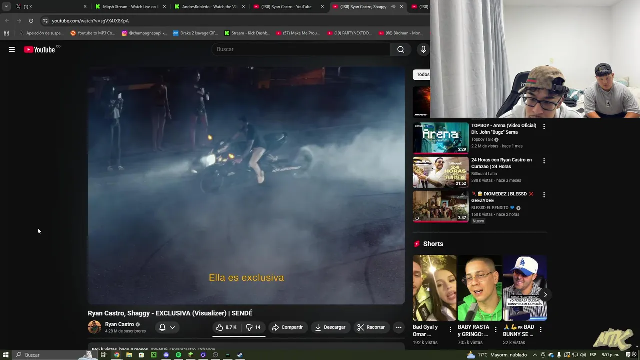640x360 pixels.
Task: View site information icon in address bar
Action: coord(45,21)
